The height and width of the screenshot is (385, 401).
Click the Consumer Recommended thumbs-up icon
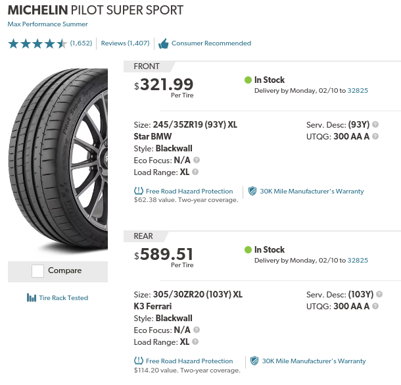click(164, 43)
